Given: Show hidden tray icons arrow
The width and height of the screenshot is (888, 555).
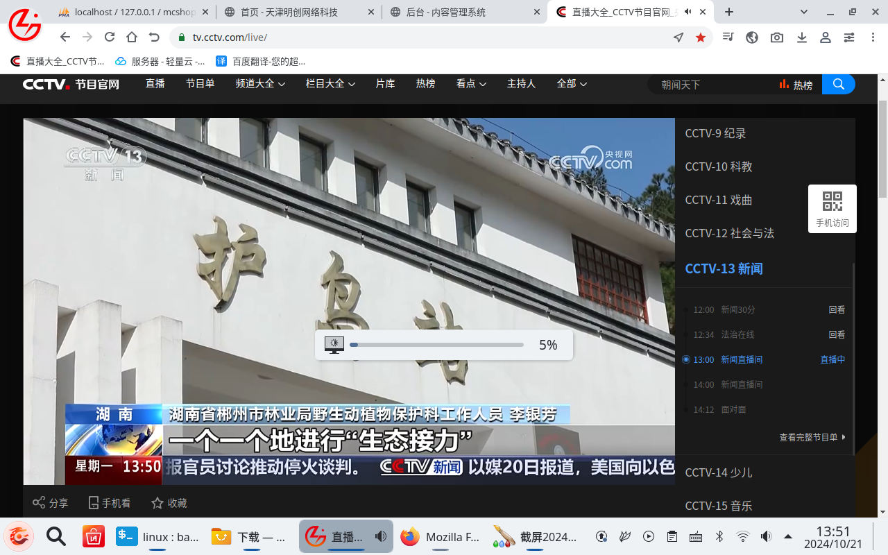Looking at the screenshot, I should point(788,536).
